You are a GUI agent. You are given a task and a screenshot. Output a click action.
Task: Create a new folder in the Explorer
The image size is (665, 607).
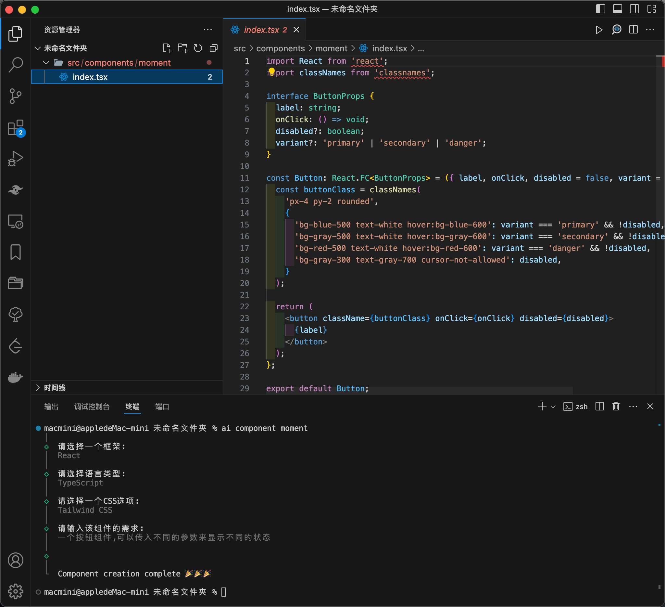tap(182, 48)
